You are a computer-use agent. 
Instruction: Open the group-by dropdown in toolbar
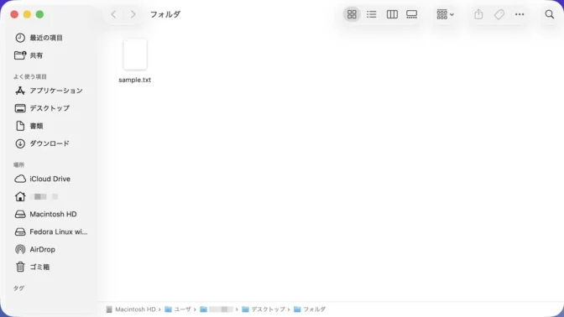click(446, 14)
